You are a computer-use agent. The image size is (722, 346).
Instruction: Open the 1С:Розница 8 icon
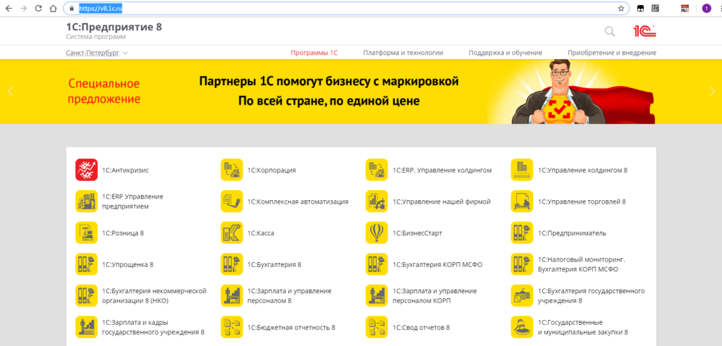(87, 233)
